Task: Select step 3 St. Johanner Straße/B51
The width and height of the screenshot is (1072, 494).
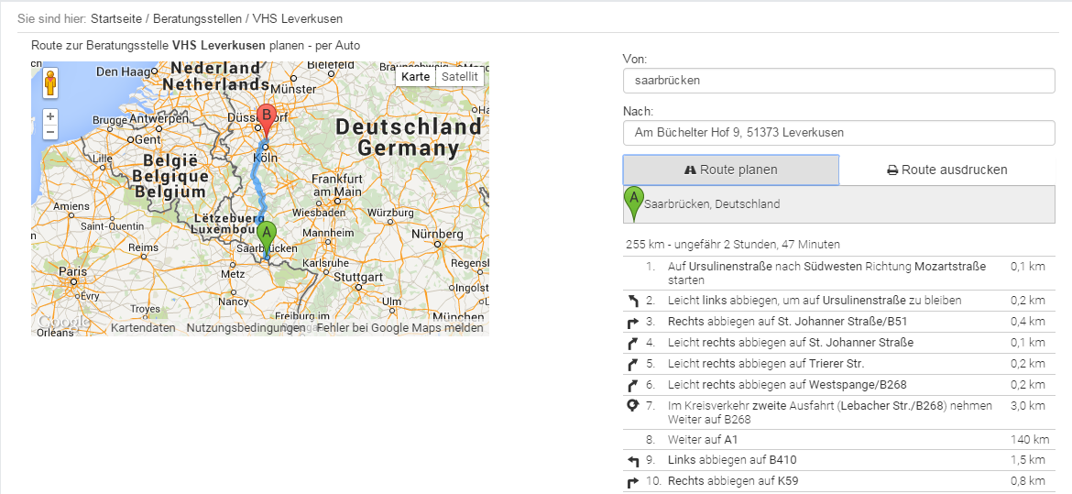Action: [x=839, y=322]
